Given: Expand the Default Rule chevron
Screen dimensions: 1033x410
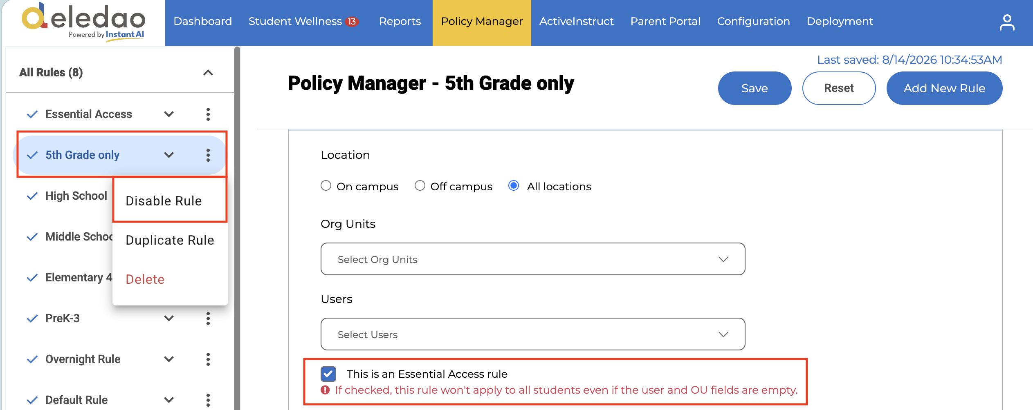Looking at the screenshot, I should 169,400.
